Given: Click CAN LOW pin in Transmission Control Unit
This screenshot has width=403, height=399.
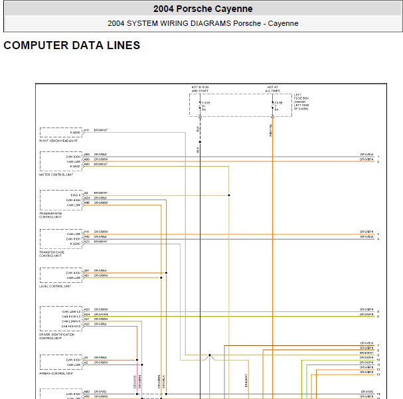Looking at the screenshot, I should coord(74,205).
